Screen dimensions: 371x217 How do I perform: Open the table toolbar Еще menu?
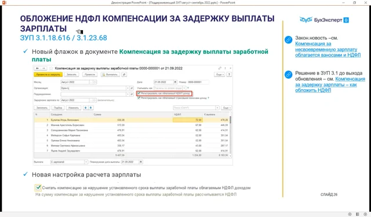coord(226,108)
